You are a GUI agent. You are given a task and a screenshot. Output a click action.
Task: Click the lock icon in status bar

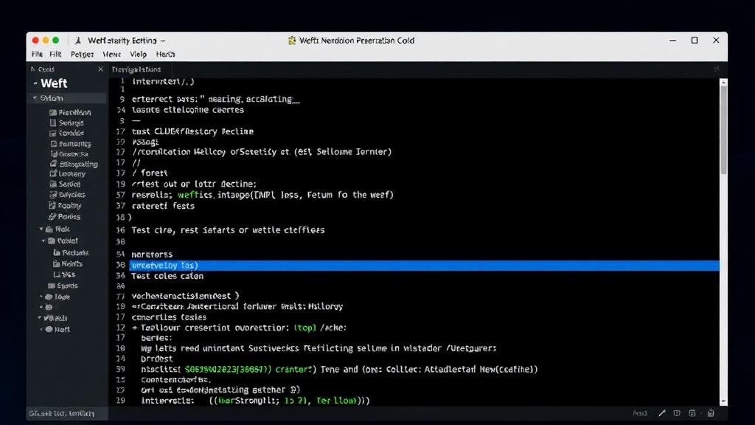(x=711, y=413)
